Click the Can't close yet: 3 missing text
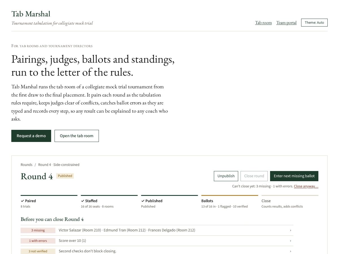339x254 pixels. [x=262, y=186]
